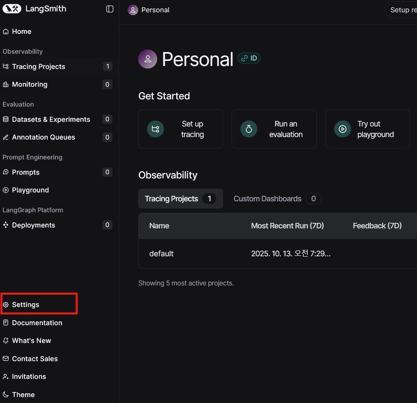Viewport: 417px width, 403px height.
Task: Open the Personal workspace breadcrumb
Action: pyautogui.click(x=155, y=10)
